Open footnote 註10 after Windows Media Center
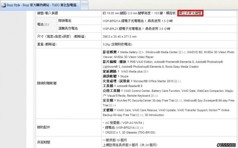The width and height of the screenshot is (238, 148). click(x=182, y=52)
